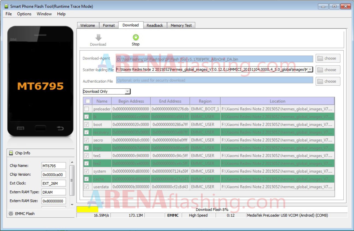Expand the Scatter-loading File path dropdown
This screenshot has height=231, width=354.
tap(310, 70)
